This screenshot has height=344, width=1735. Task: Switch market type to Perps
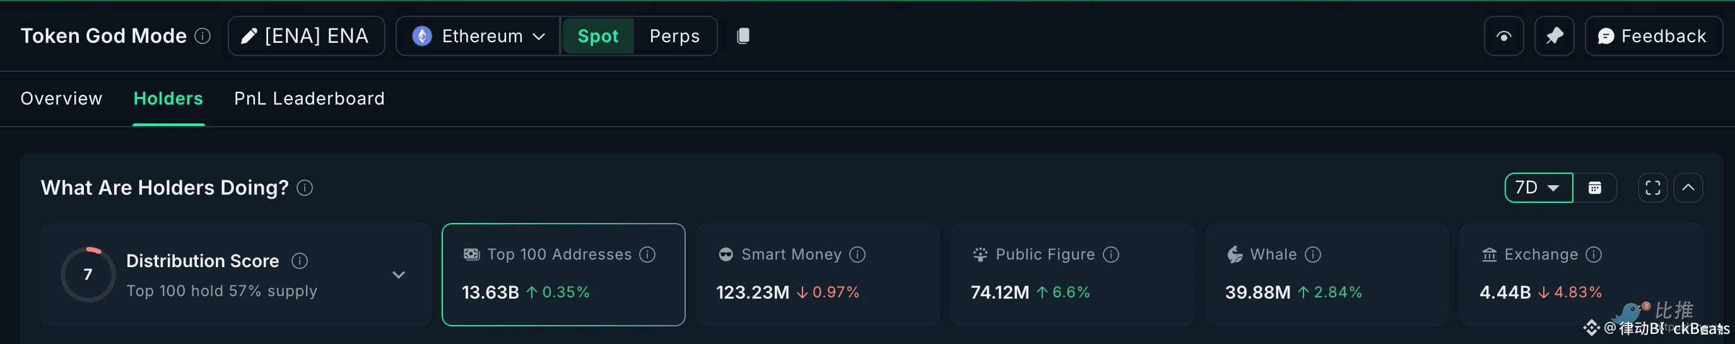674,37
